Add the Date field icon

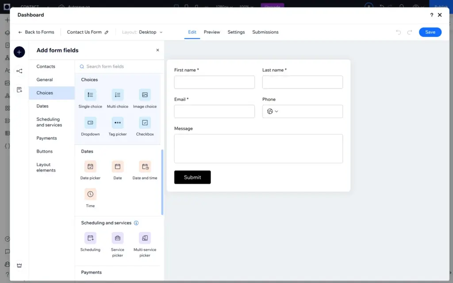click(118, 167)
